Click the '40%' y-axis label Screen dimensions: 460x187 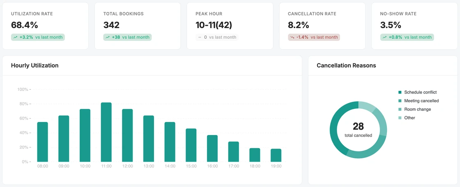[x=23, y=133]
